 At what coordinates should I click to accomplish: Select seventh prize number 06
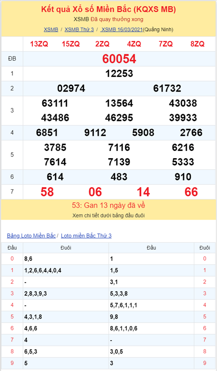[95, 192]
